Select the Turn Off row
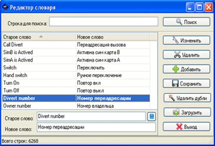Viewport: 215px width, 146px height. (76, 91)
